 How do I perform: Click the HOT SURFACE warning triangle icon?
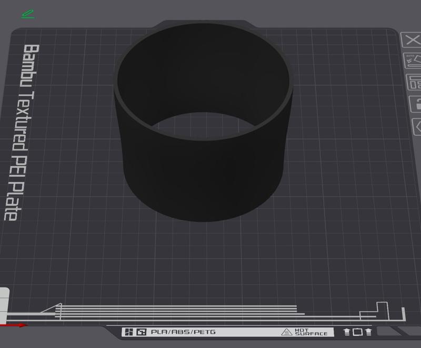pos(287,332)
